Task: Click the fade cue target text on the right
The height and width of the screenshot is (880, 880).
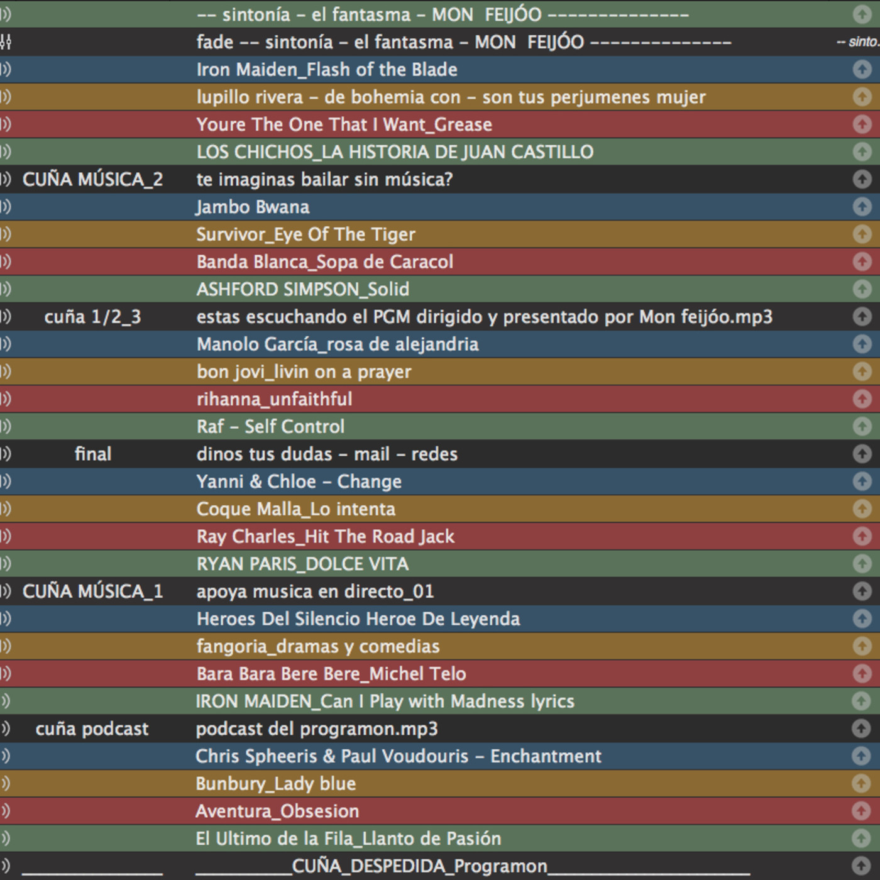Action: pos(858,42)
